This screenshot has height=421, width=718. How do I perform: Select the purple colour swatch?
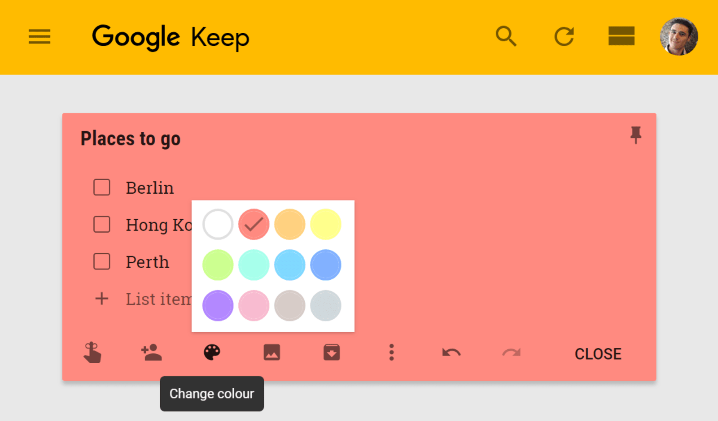218,306
